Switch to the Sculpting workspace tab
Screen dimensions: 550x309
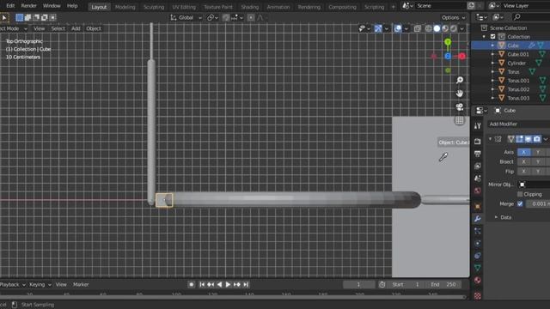pyautogui.click(x=154, y=7)
